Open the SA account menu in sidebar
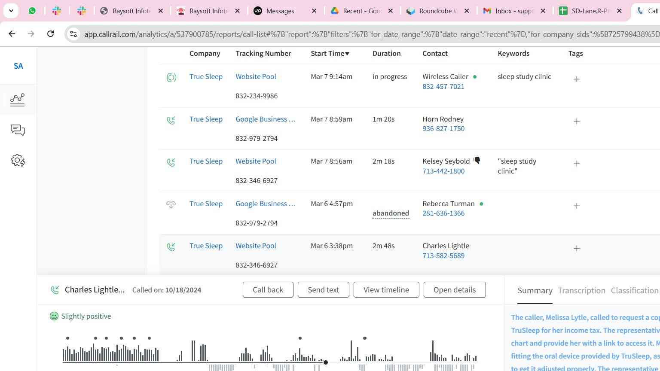 [18, 66]
